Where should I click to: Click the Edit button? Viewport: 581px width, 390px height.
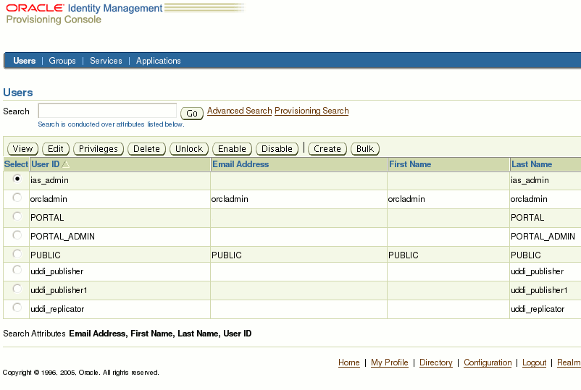tap(56, 149)
